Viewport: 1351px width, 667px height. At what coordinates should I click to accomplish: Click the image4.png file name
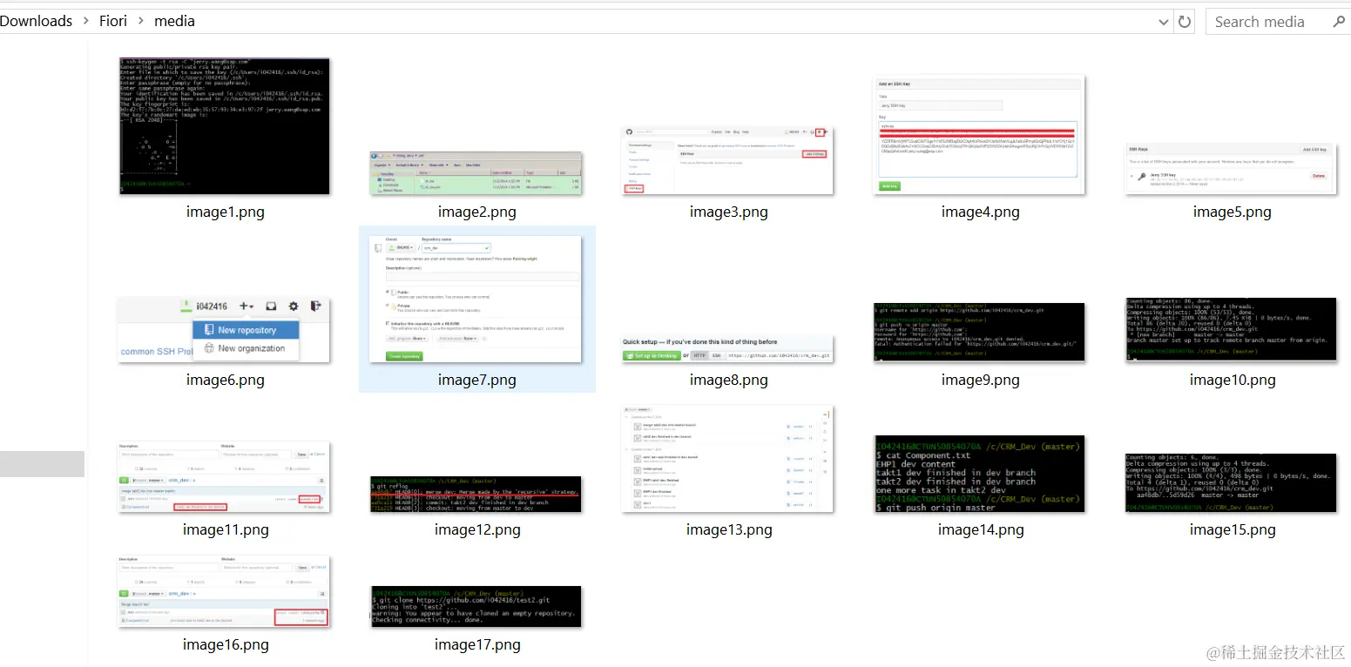click(980, 212)
